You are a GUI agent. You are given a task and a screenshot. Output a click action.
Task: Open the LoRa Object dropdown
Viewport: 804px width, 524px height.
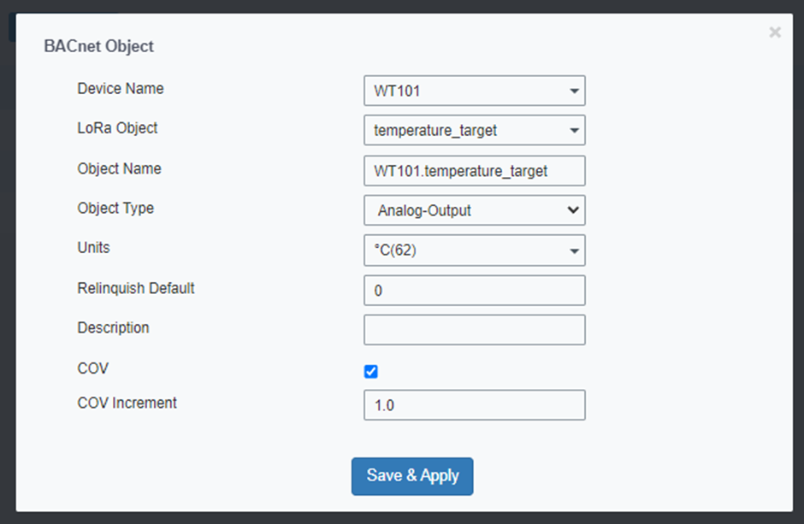tap(475, 130)
